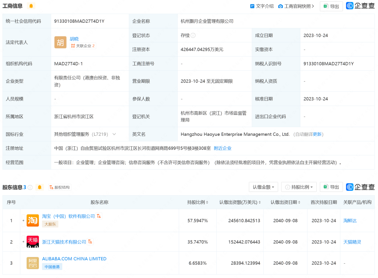The height and width of the screenshot is (278, 378).
Task: Open the 工商官网快照 snapshot link
Action: (x=296, y=6)
